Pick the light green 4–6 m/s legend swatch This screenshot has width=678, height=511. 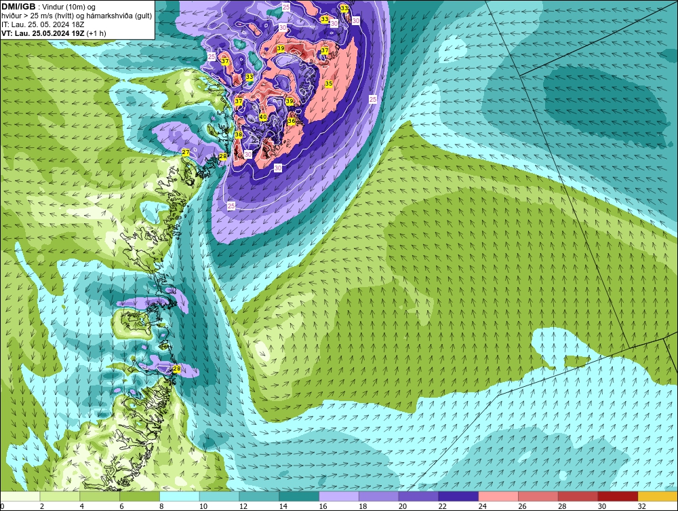pyautogui.click(x=100, y=496)
